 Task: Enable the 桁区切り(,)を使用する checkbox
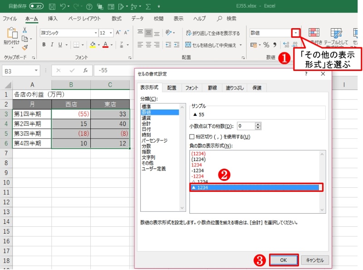[x=191, y=136]
